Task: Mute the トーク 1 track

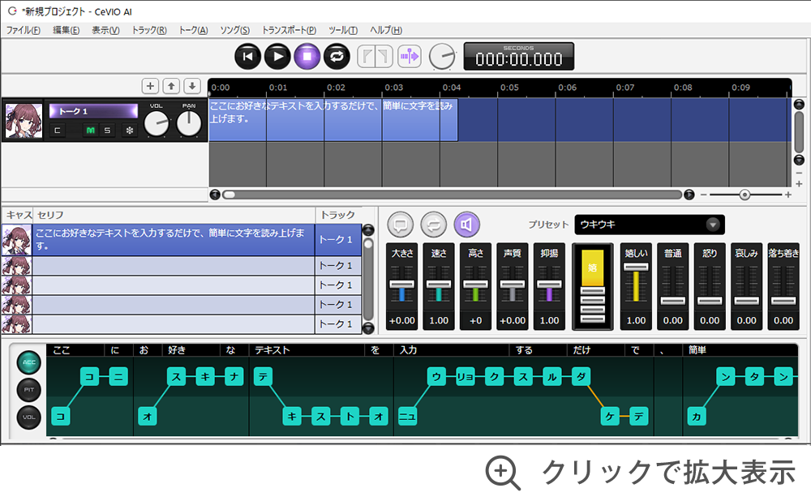Action: 91,131
